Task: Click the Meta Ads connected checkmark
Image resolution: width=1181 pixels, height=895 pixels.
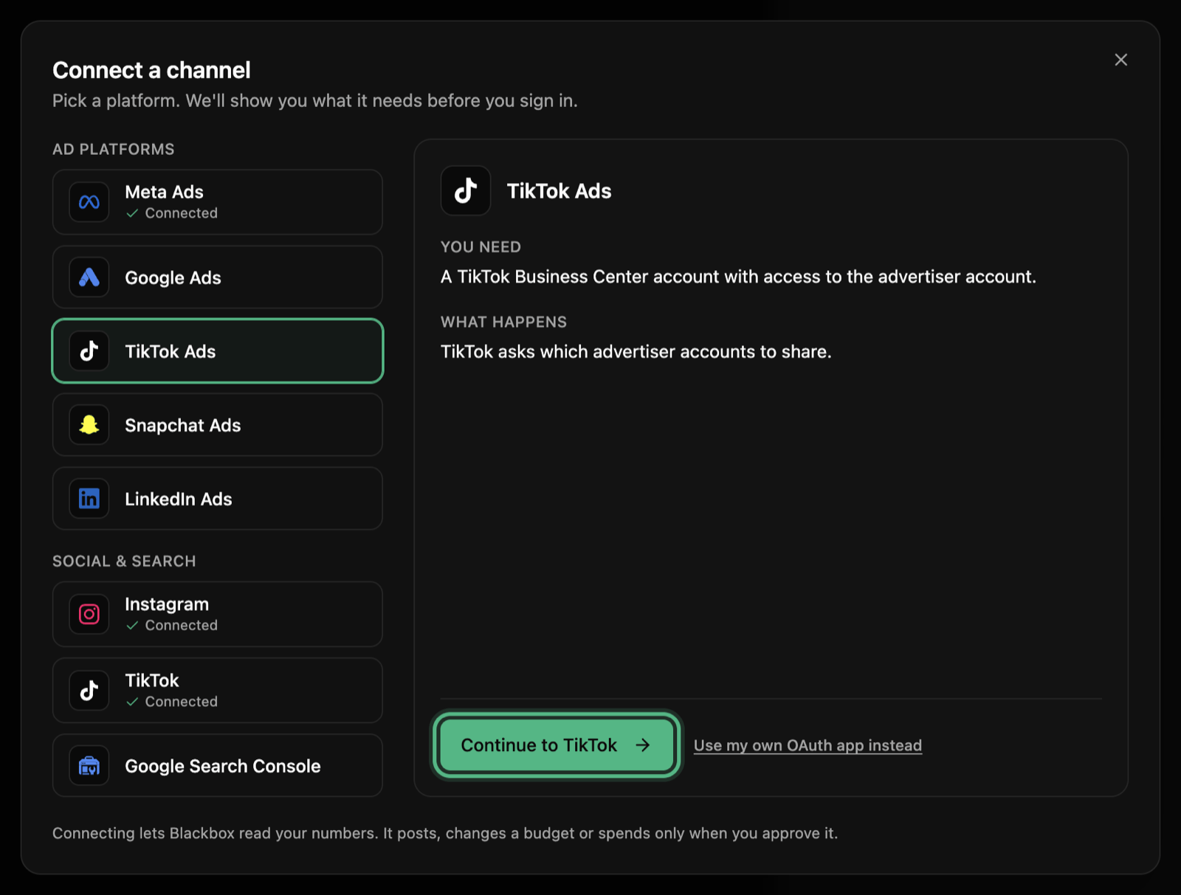Action: click(132, 213)
